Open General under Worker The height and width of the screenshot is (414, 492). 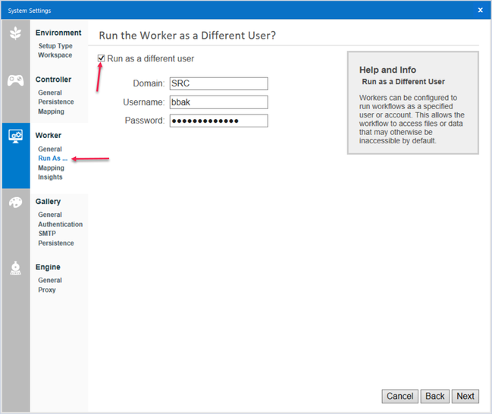point(50,149)
